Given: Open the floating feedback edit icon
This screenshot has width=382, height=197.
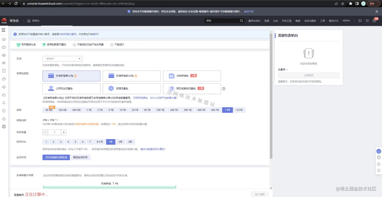Looking at the screenshot, I should (x=379, y=164).
